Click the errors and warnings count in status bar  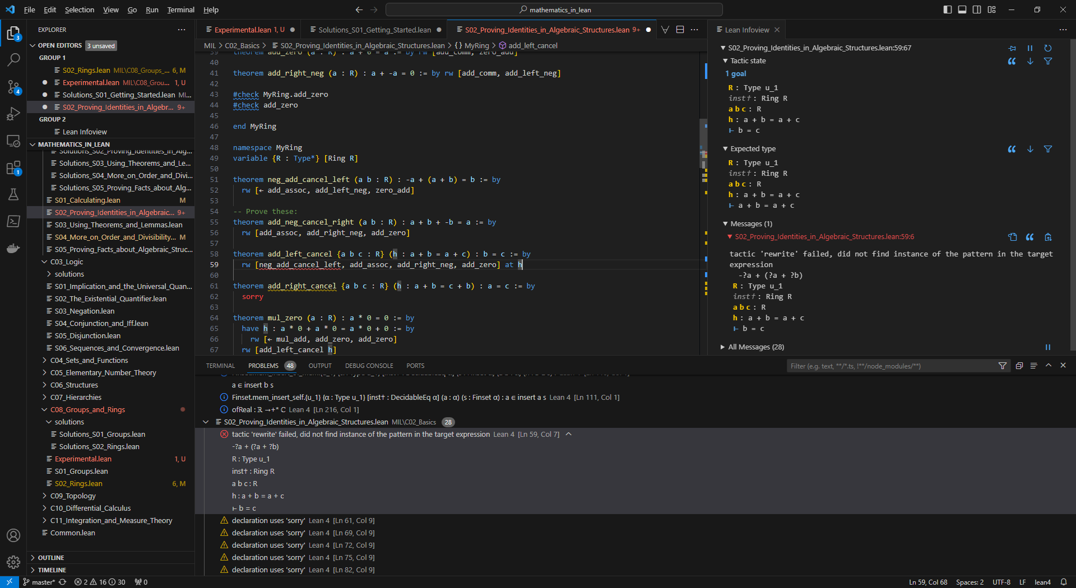pyautogui.click(x=100, y=582)
